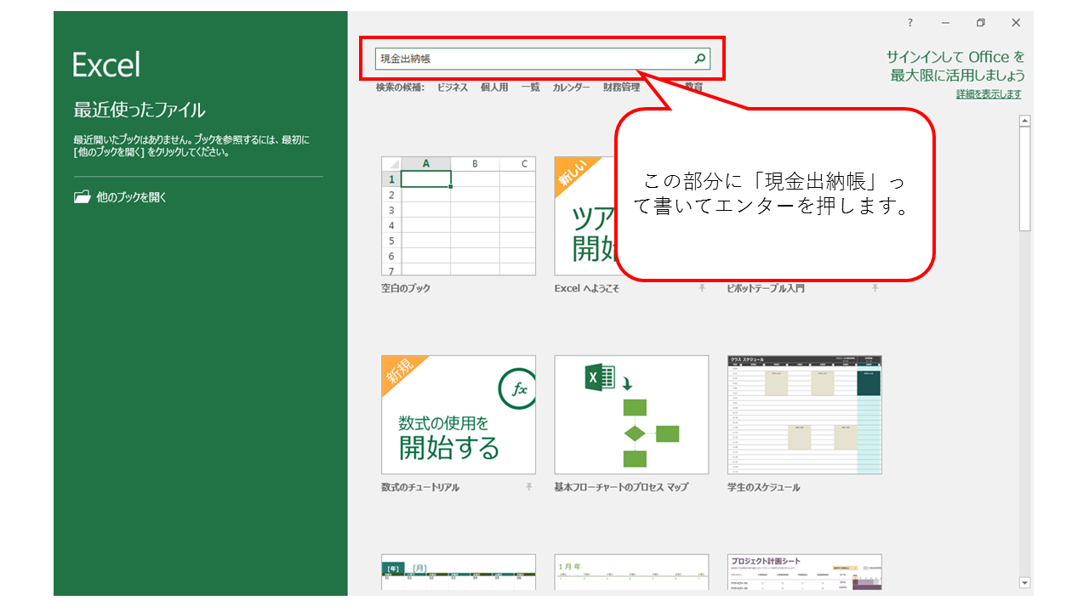Image resolution: width=1089 pixels, height=612 pixels.
Task: Click the 学生のスケジュール label text
Action: pyautogui.click(x=763, y=488)
